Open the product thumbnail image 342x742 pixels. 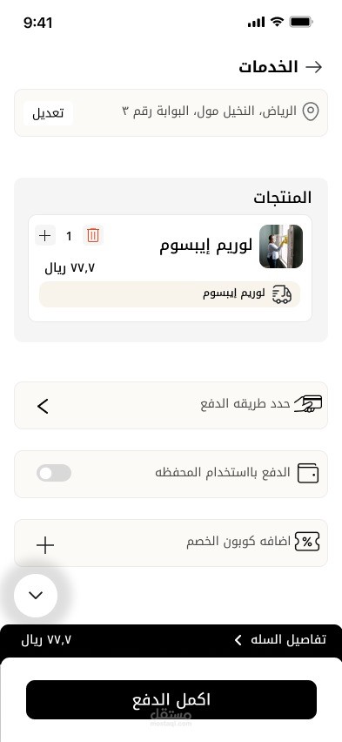[x=281, y=246]
